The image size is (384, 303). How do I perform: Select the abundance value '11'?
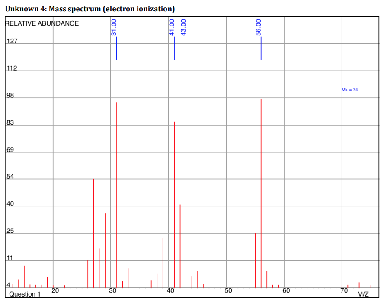click(x=10, y=258)
